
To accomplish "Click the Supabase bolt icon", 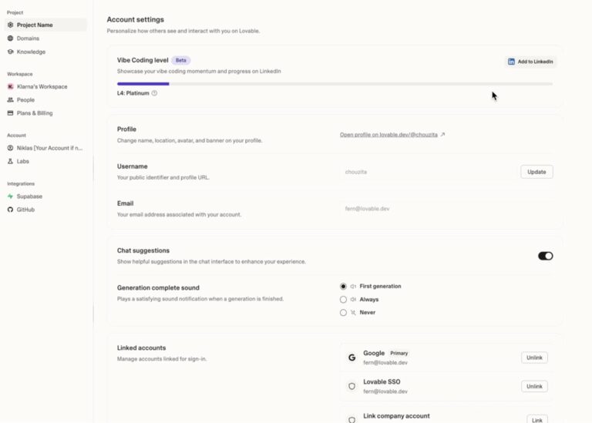I will (10, 196).
